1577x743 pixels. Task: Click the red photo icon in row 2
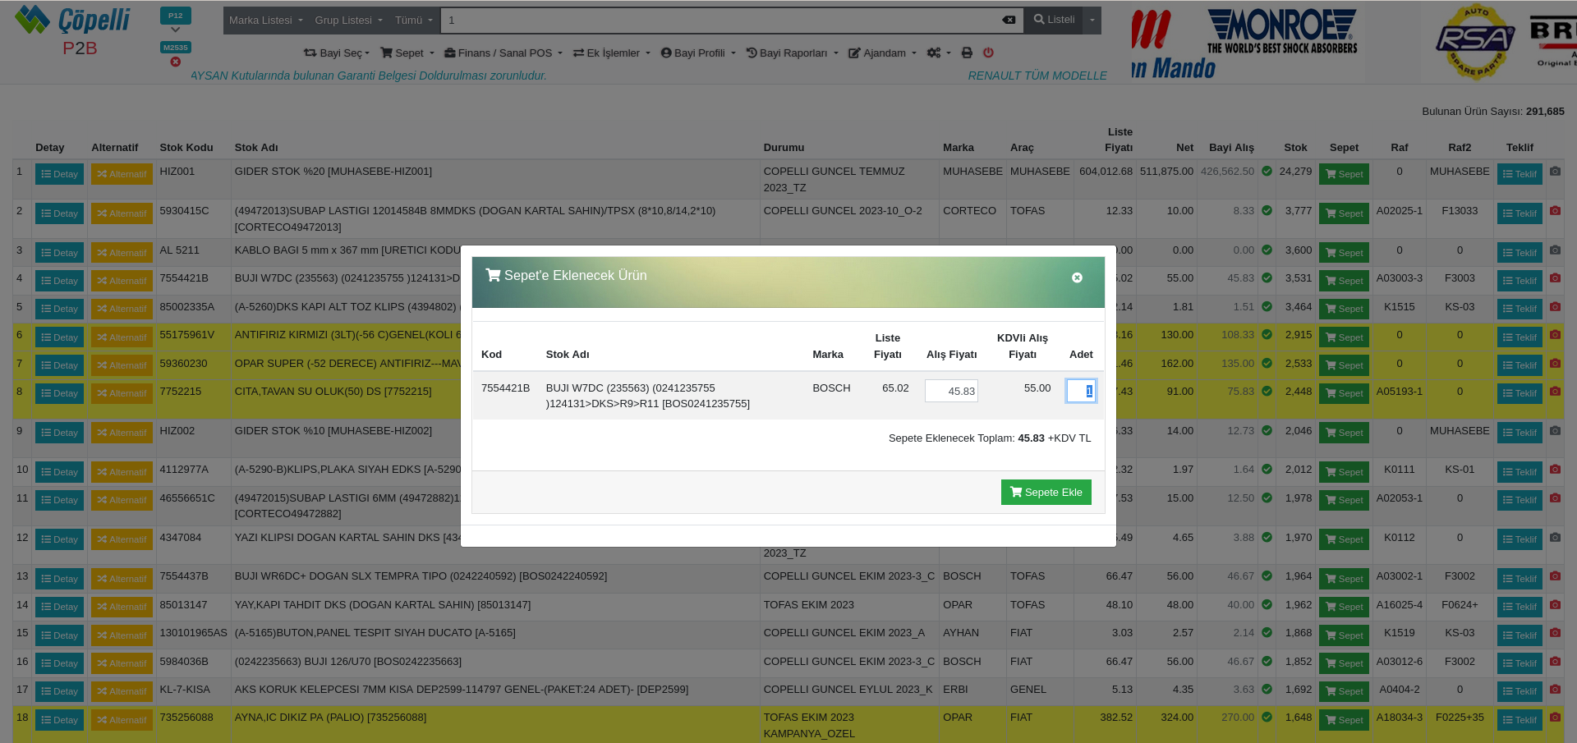tap(1555, 211)
